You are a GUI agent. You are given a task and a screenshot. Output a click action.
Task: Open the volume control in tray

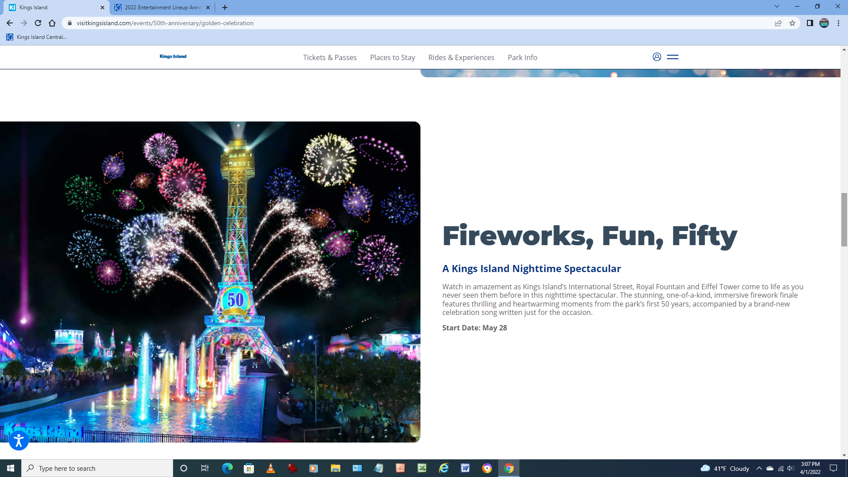tap(791, 468)
